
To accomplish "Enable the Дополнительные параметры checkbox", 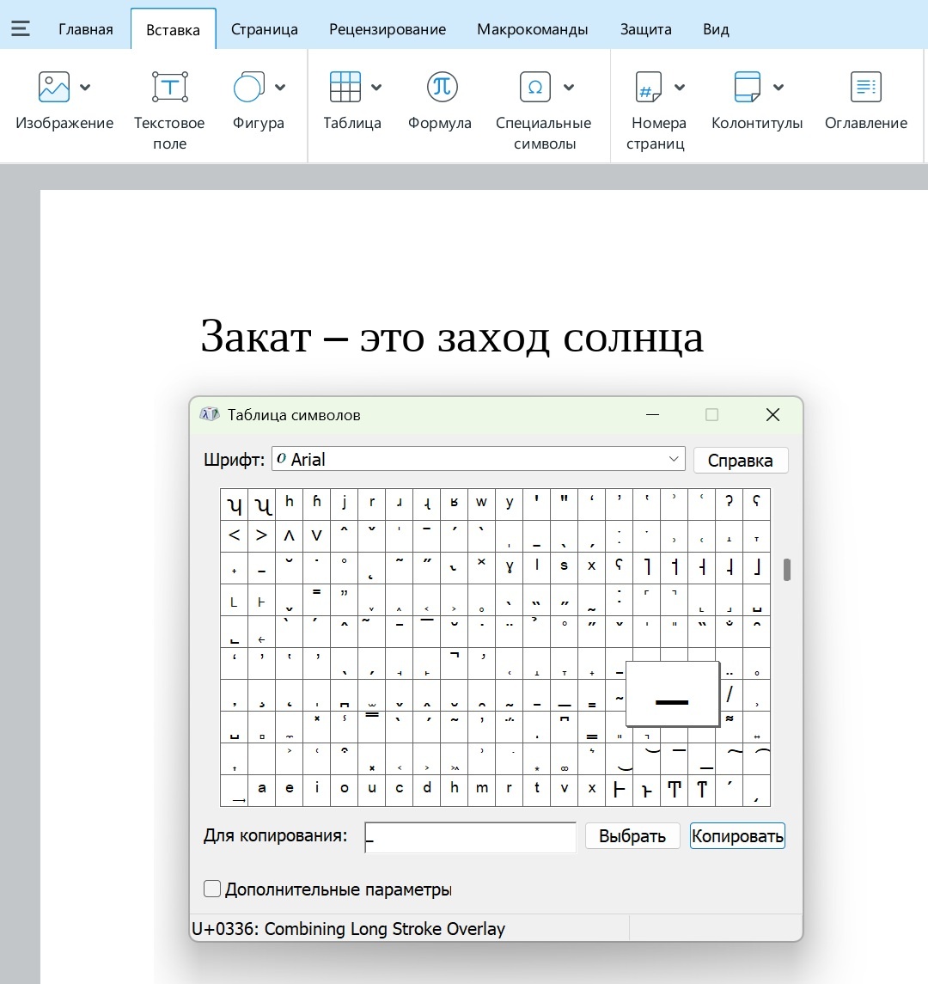I will (212, 889).
